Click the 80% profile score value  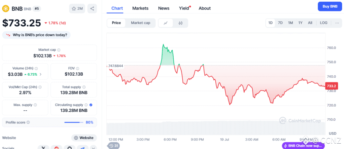[x=89, y=122]
